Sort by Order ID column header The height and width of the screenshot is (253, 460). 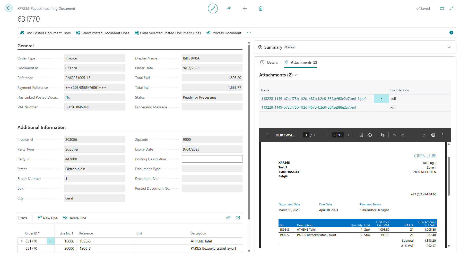pos(32,233)
